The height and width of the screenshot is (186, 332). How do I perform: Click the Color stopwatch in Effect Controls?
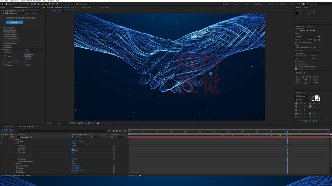click(5, 57)
